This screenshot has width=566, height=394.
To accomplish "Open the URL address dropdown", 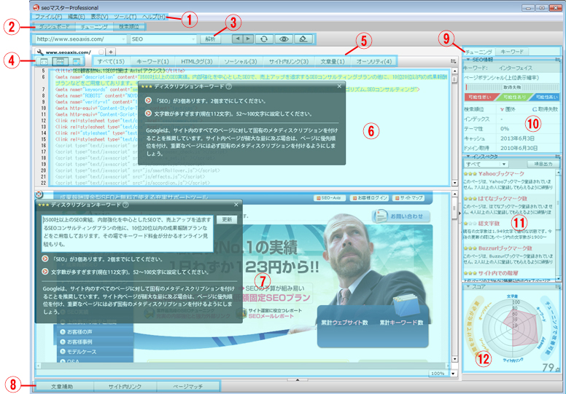I will click(x=123, y=39).
